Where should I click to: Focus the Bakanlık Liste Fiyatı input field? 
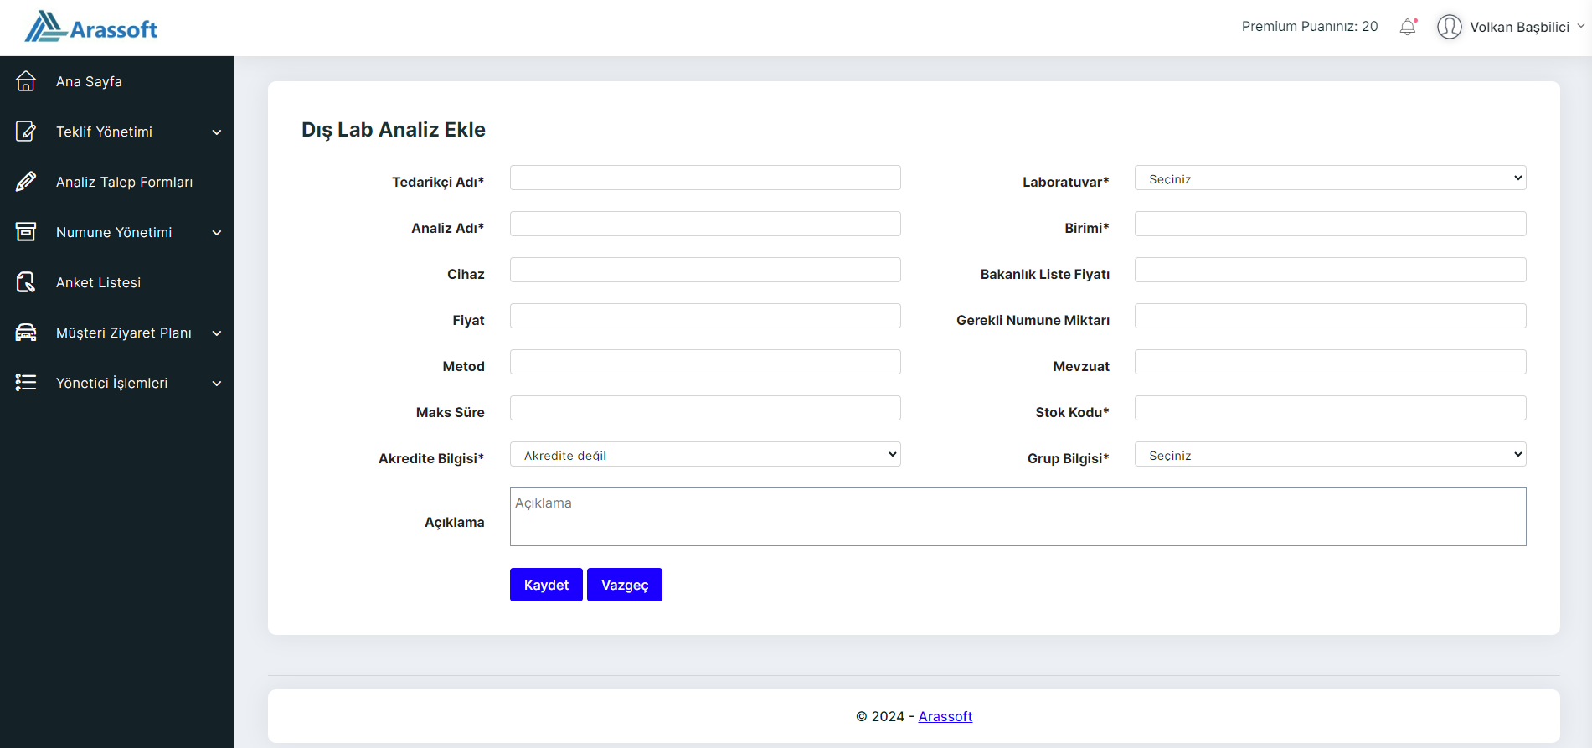click(1330, 270)
